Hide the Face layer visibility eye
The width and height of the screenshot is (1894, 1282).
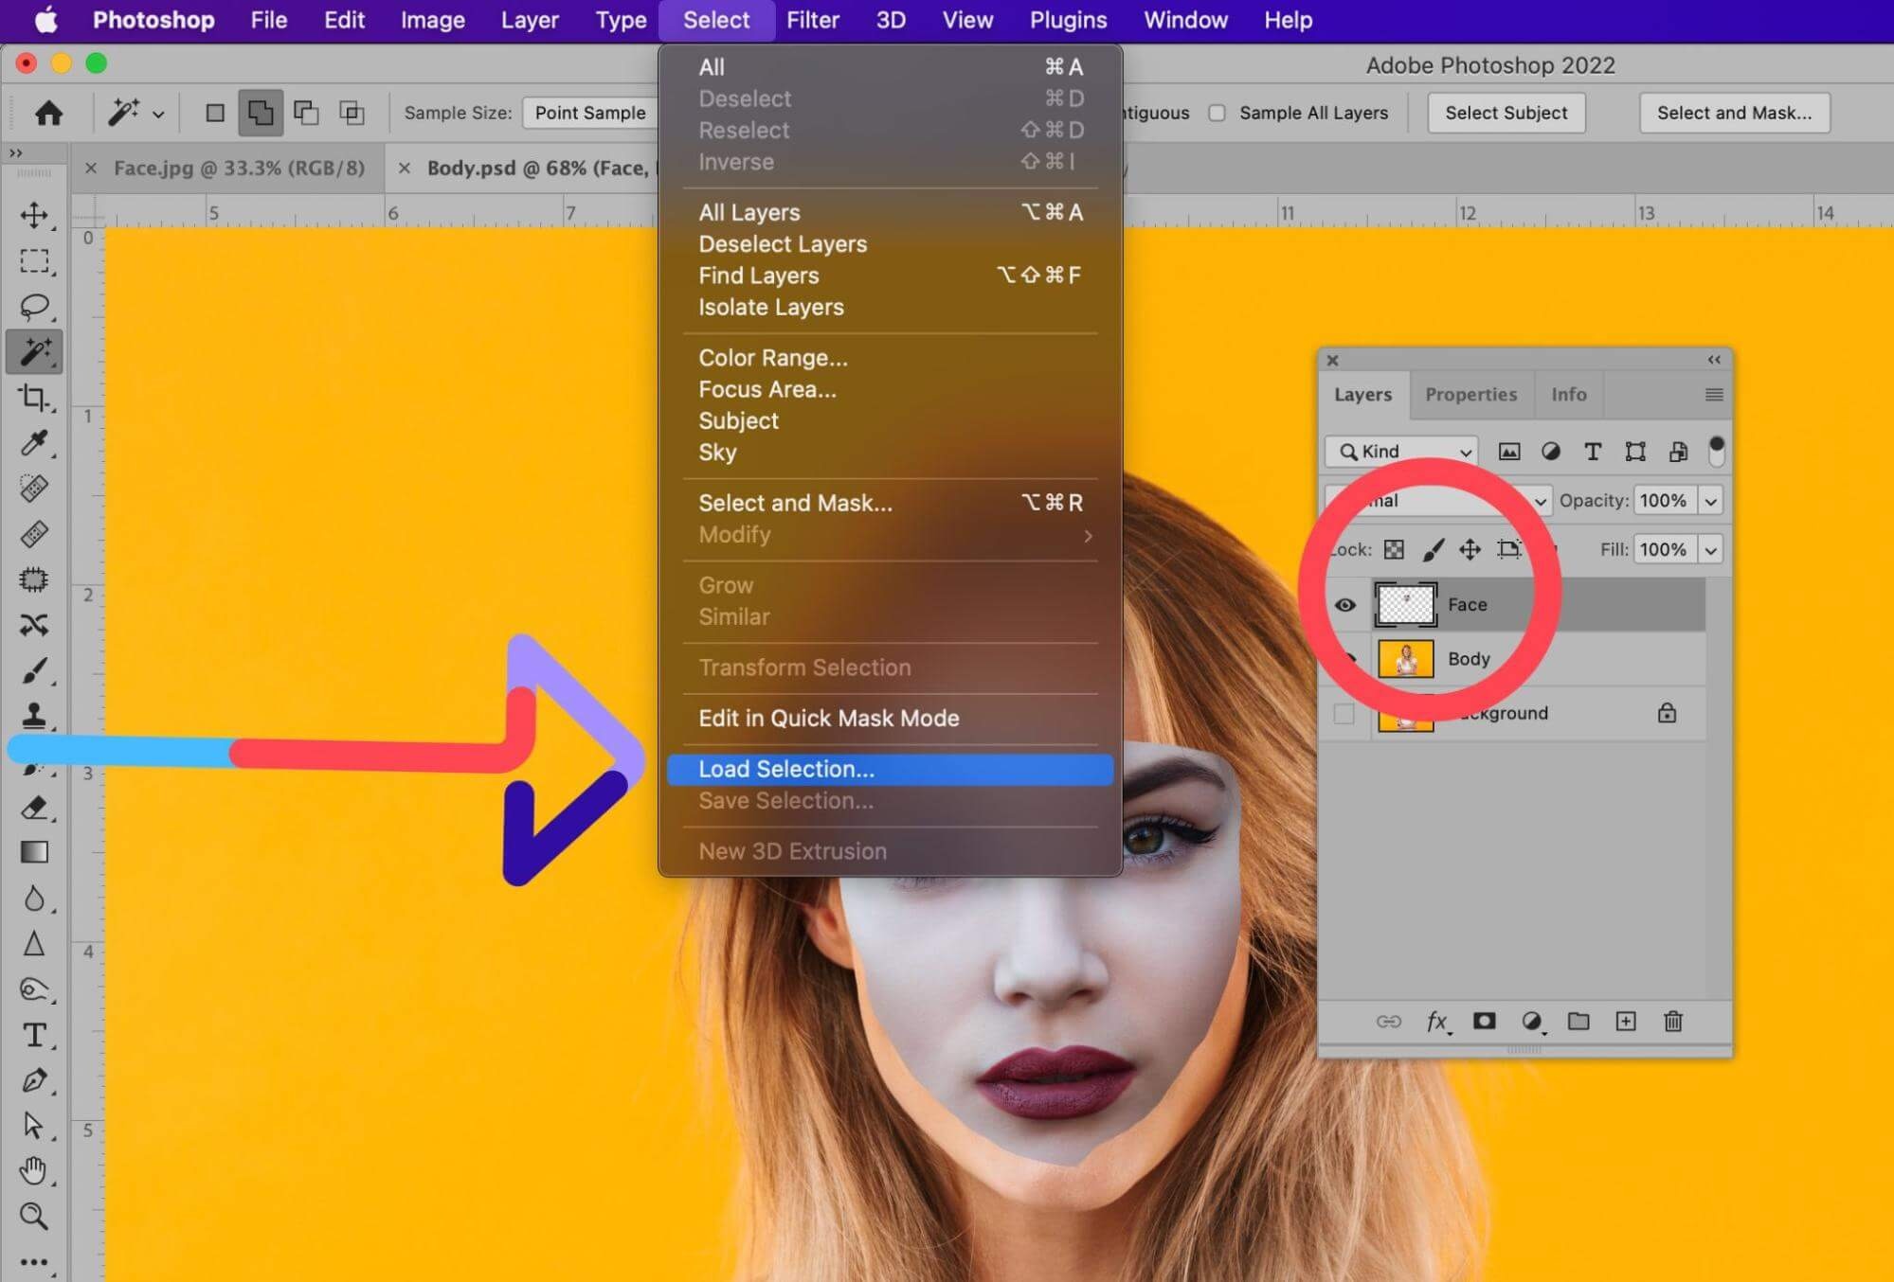(x=1344, y=604)
